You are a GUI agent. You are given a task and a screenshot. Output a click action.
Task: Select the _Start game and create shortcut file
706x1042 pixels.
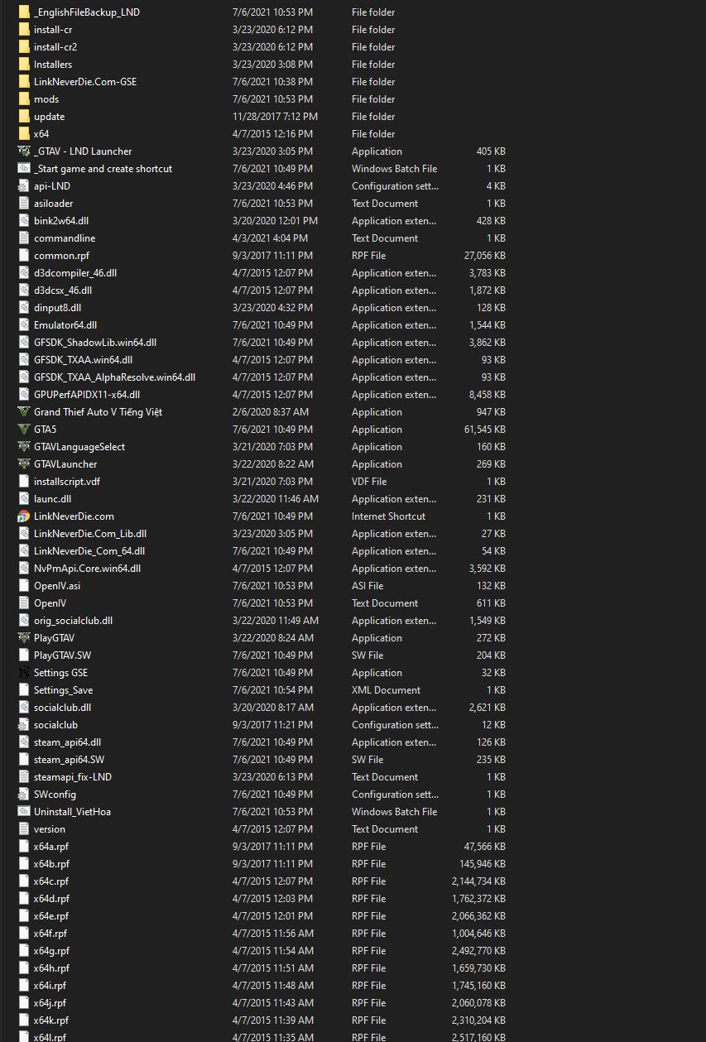(24, 168)
